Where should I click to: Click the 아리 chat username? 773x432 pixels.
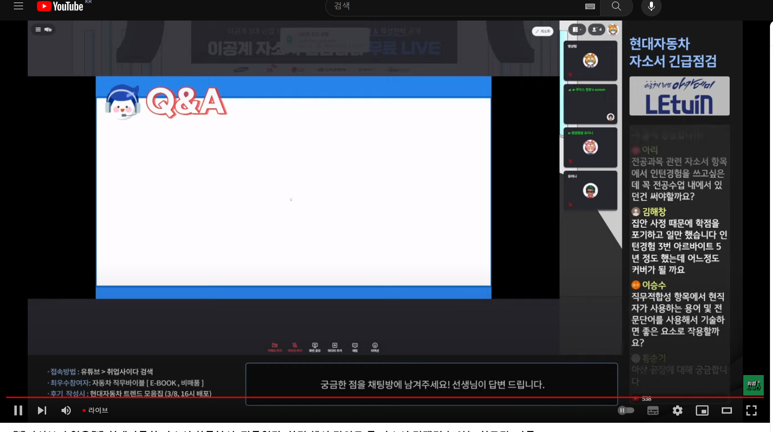point(650,150)
